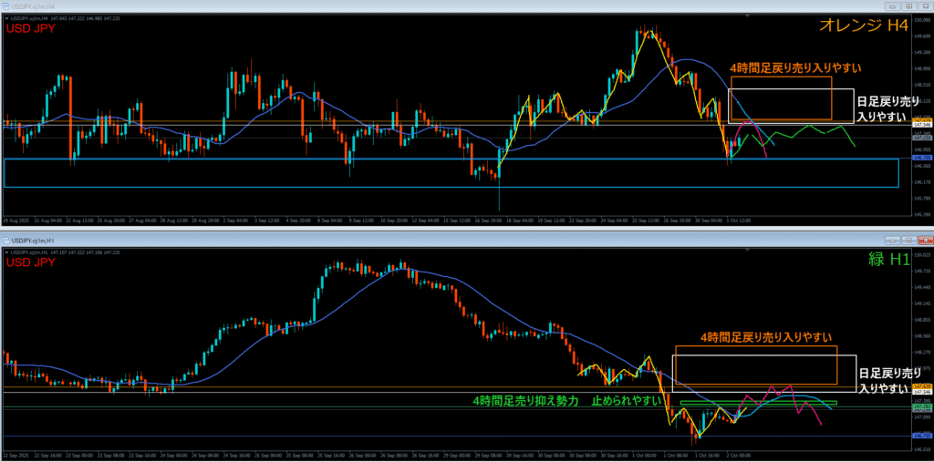Expand the one-click trading arrow in H4 chart
934x462 pixels.
tap(5, 18)
